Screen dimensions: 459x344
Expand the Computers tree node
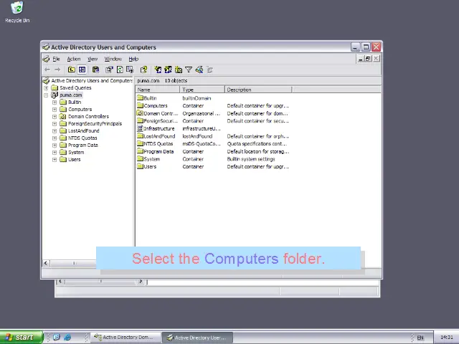pos(55,110)
